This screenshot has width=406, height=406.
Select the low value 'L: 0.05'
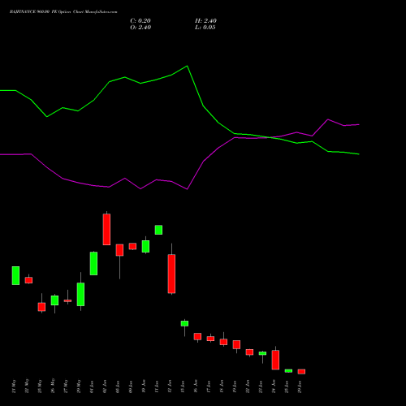pos(205,28)
